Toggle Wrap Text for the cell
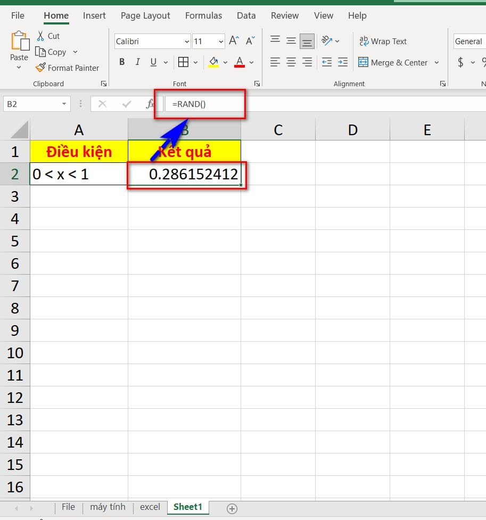486x520 pixels. [383, 42]
